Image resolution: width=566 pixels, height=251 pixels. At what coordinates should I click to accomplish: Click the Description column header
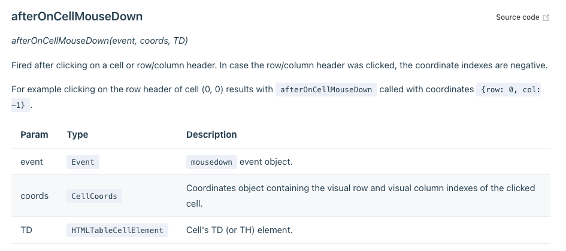pyautogui.click(x=211, y=135)
